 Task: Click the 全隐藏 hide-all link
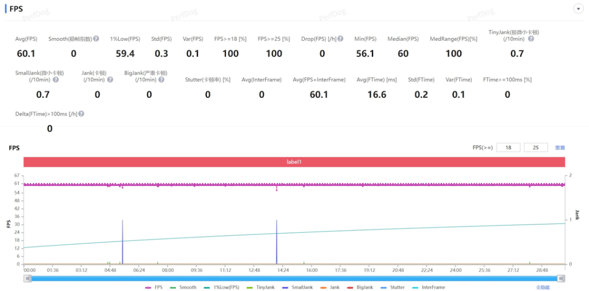[543, 287]
